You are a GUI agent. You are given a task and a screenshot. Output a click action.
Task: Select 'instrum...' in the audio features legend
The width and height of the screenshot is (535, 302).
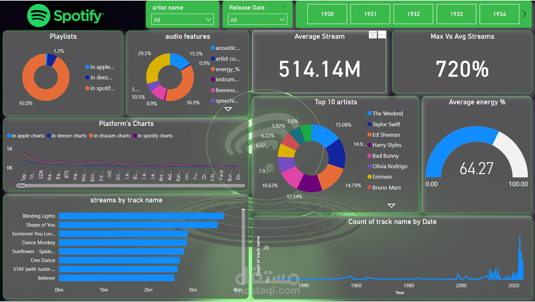click(225, 79)
